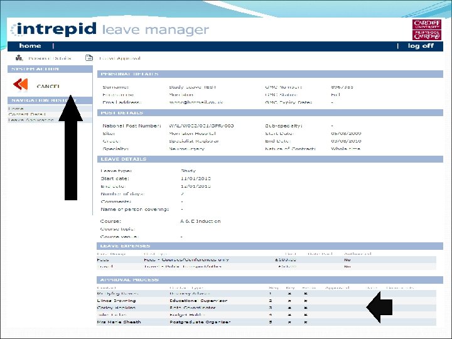The width and height of the screenshot is (452, 339).
Task: Click the CANCEL system action label
Action: pos(48,86)
